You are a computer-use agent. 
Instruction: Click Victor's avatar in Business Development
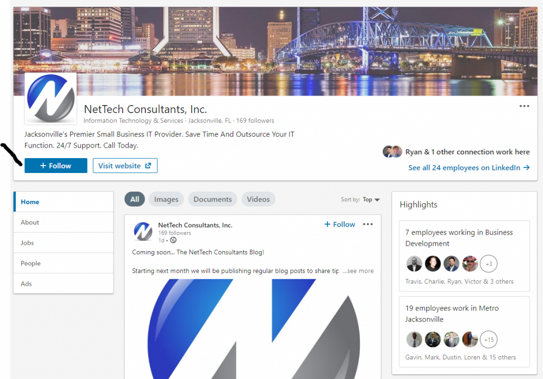[470, 263]
